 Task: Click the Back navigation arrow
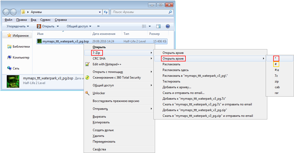coord(6,12)
